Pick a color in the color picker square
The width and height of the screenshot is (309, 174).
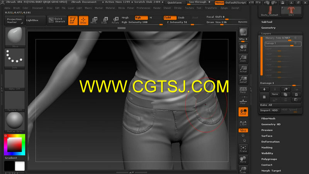pyautogui.click(x=15, y=145)
